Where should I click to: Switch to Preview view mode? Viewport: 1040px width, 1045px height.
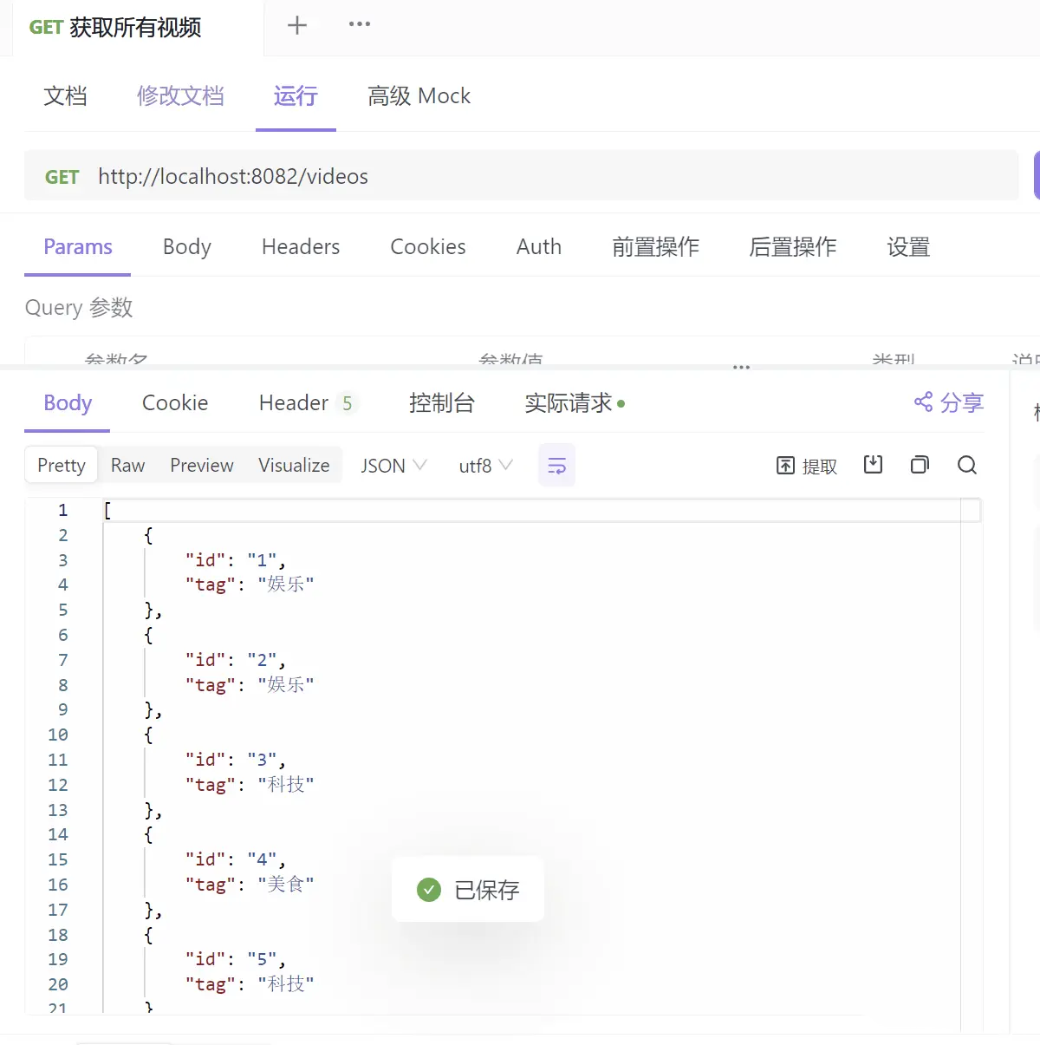(202, 466)
